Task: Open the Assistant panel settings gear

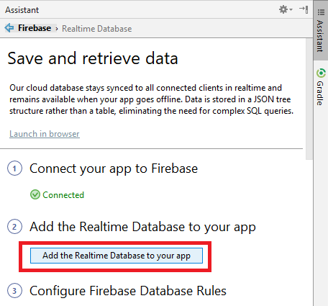Action: pos(286,9)
